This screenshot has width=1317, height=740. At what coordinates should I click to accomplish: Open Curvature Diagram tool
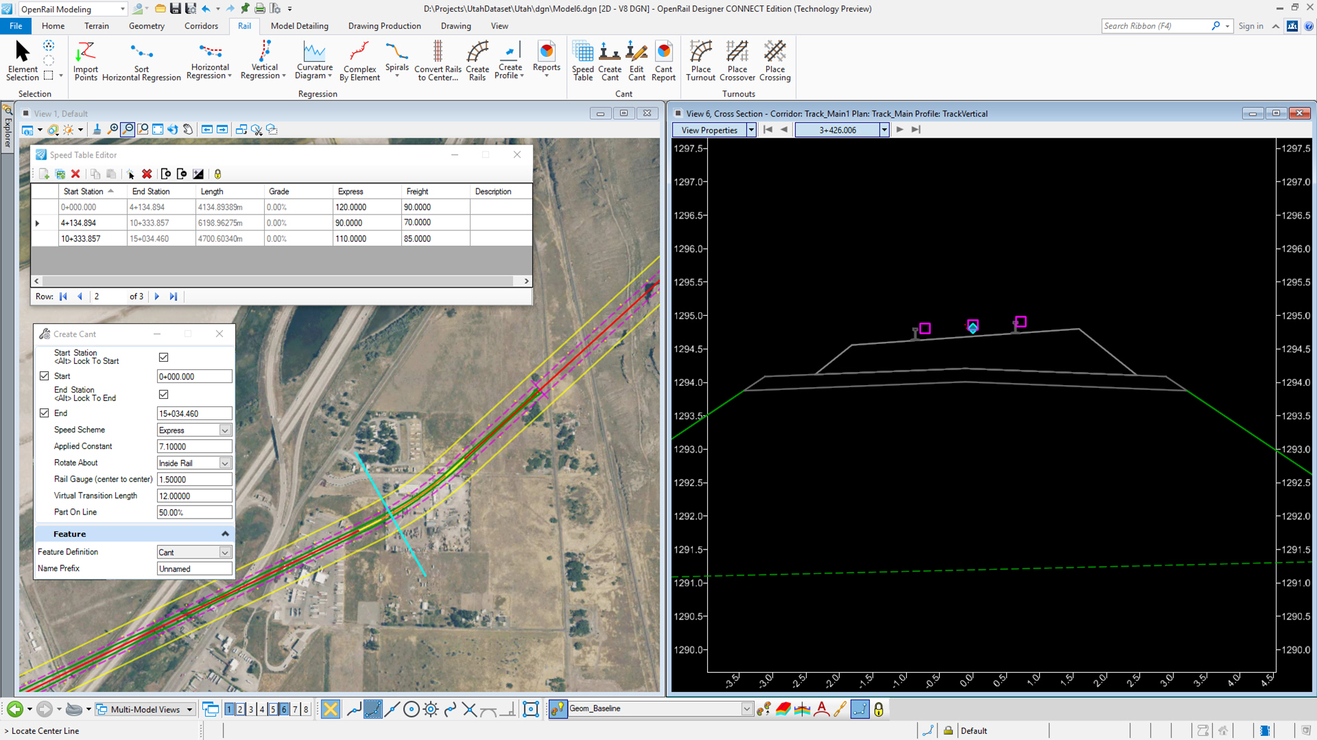[x=314, y=61]
